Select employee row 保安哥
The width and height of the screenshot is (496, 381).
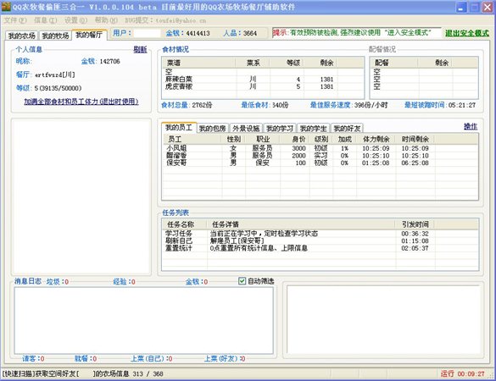[320, 163]
